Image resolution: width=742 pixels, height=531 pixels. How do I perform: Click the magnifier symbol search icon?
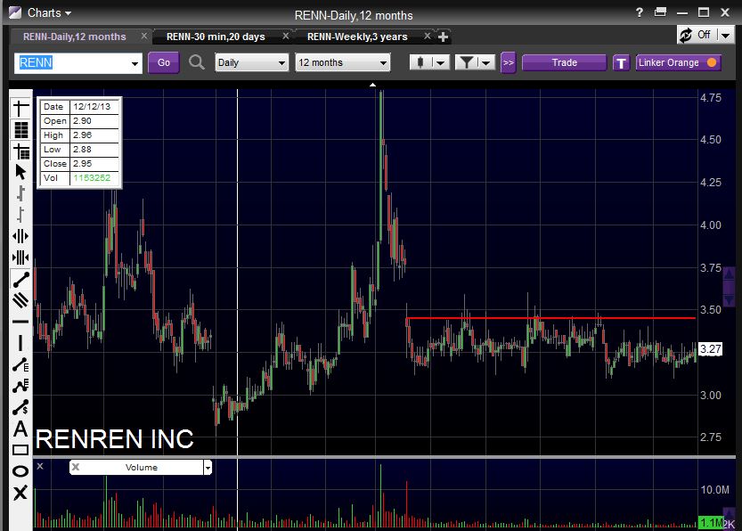click(x=197, y=62)
